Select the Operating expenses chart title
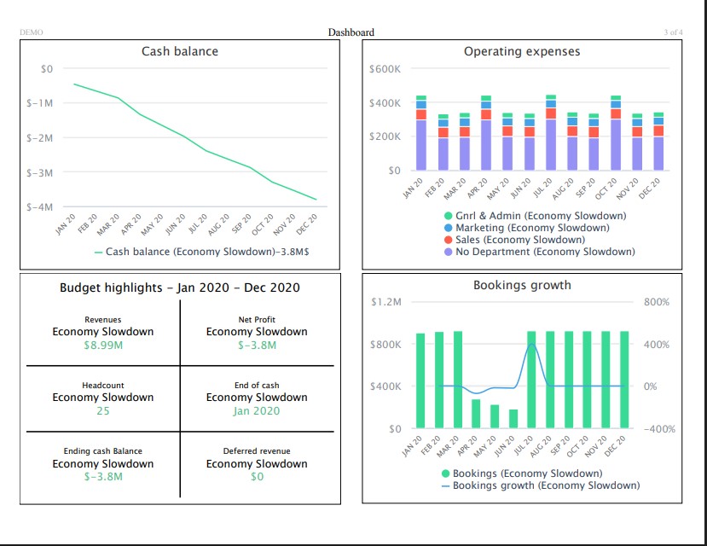 click(522, 51)
